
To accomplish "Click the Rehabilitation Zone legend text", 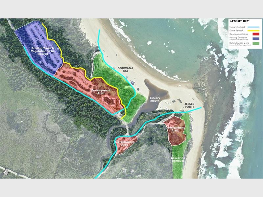I will (x=239, y=43).
